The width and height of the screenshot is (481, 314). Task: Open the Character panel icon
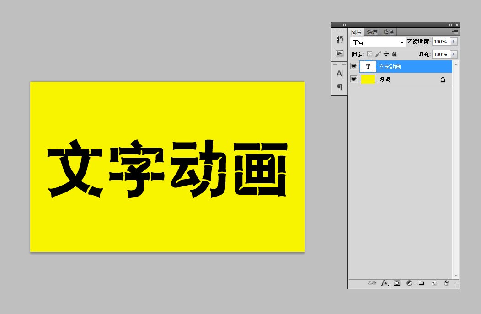click(340, 73)
